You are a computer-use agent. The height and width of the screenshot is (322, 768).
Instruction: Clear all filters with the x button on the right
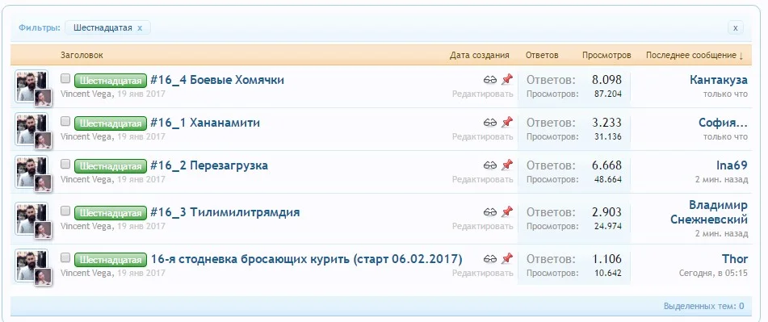coord(735,28)
